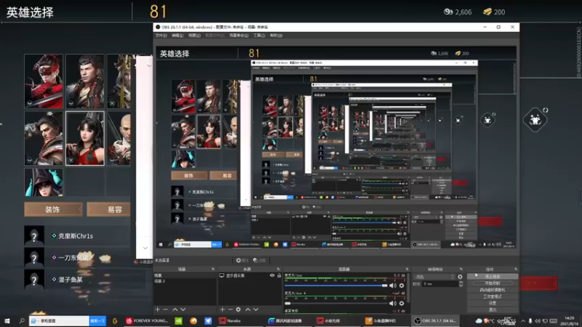The image size is (582, 327).
Task: Pop out the 场景 Scenes dock
Action: click(x=213, y=269)
